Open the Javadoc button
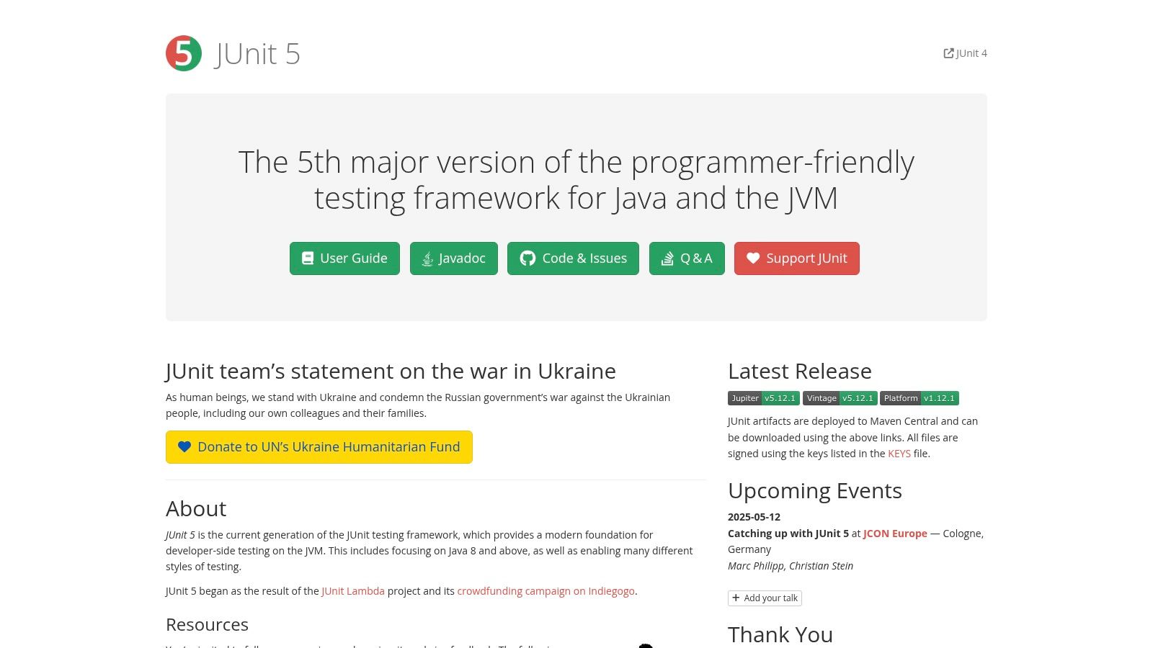The image size is (1153, 648). [x=454, y=258]
